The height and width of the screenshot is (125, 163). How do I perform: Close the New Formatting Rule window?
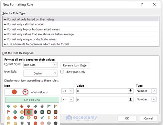[x=154, y=4]
